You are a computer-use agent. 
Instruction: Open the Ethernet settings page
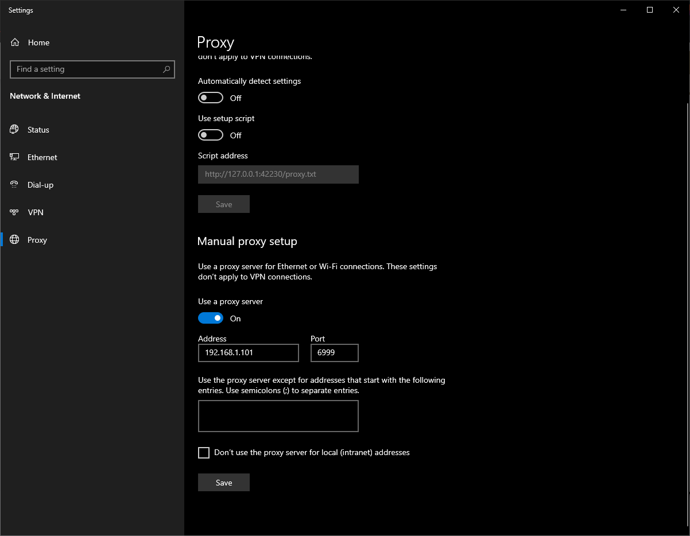point(42,157)
